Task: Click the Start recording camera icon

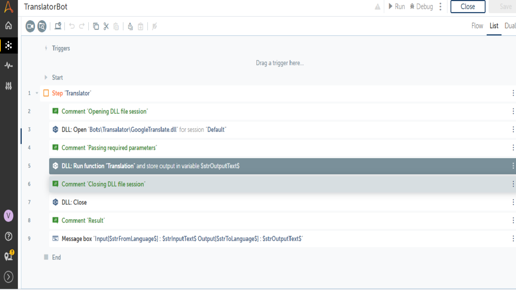Action: click(x=30, y=27)
